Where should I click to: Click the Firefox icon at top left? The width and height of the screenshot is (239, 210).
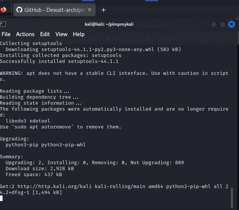[x=3, y=10]
